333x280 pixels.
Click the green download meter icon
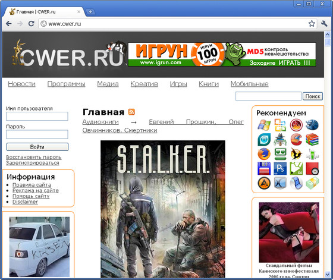(312, 154)
